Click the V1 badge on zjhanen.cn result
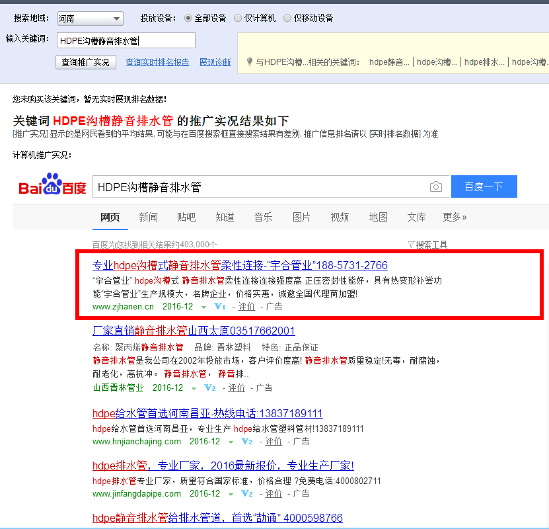Viewport: 549px width, 529px height. [x=220, y=307]
